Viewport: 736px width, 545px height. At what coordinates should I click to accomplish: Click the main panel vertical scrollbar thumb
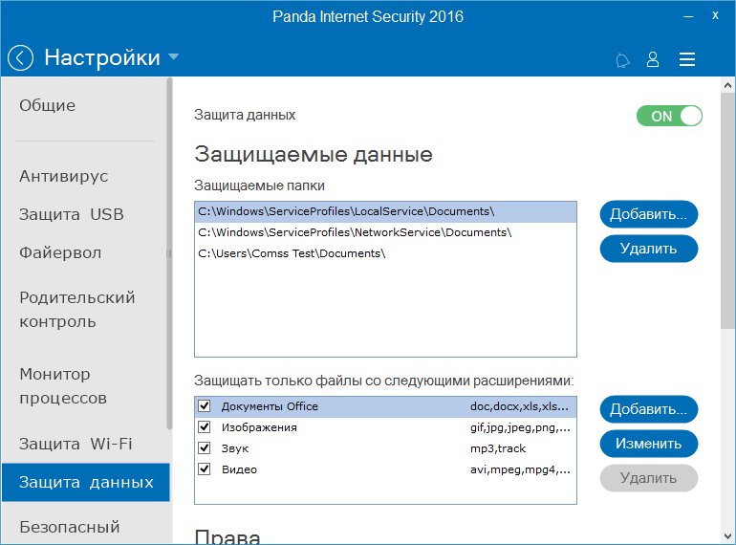pos(727,210)
